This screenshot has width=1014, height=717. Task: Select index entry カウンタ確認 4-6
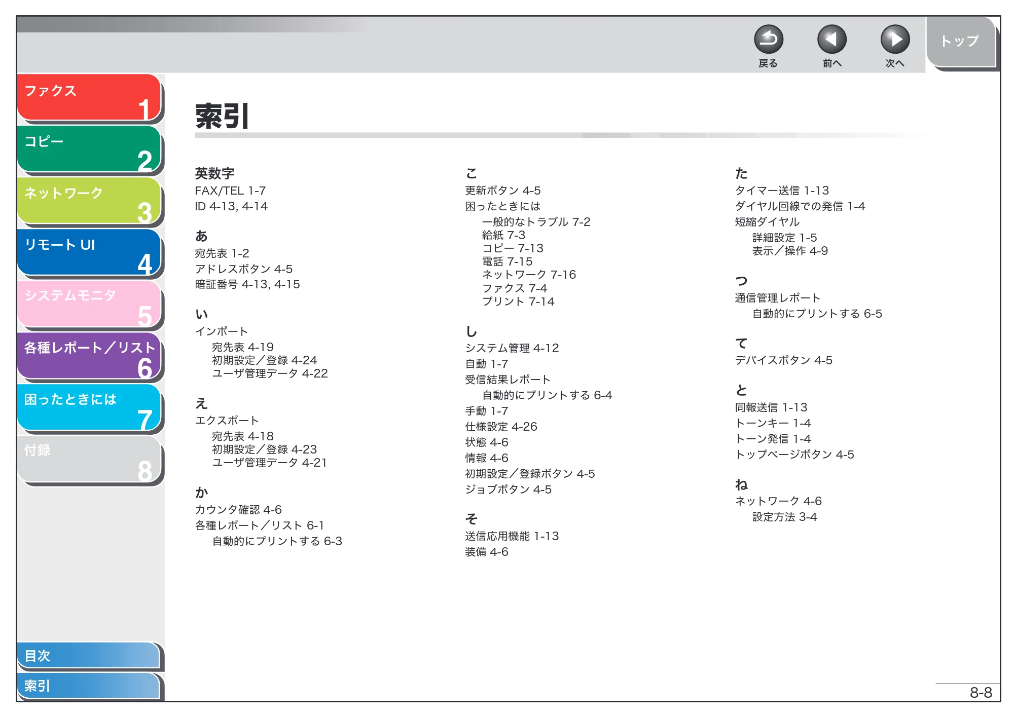point(238,509)
